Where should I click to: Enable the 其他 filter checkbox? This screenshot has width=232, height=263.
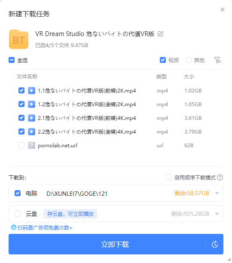tap(189, 60)
